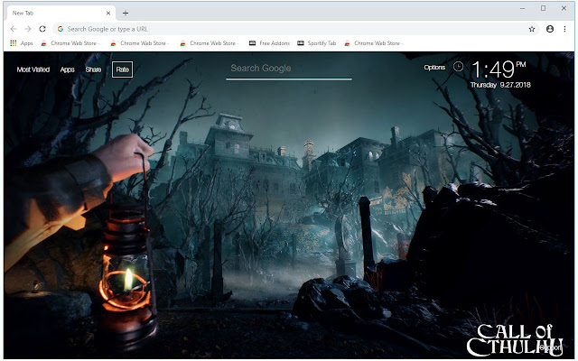This screenshot has height=361, width=578.
Task: Click the Thursday 9.27.2018 date text
Action: (x=500, y=85)
